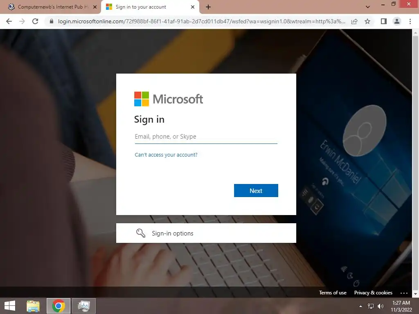Open the Chrome profile avatar

point(397,21)
